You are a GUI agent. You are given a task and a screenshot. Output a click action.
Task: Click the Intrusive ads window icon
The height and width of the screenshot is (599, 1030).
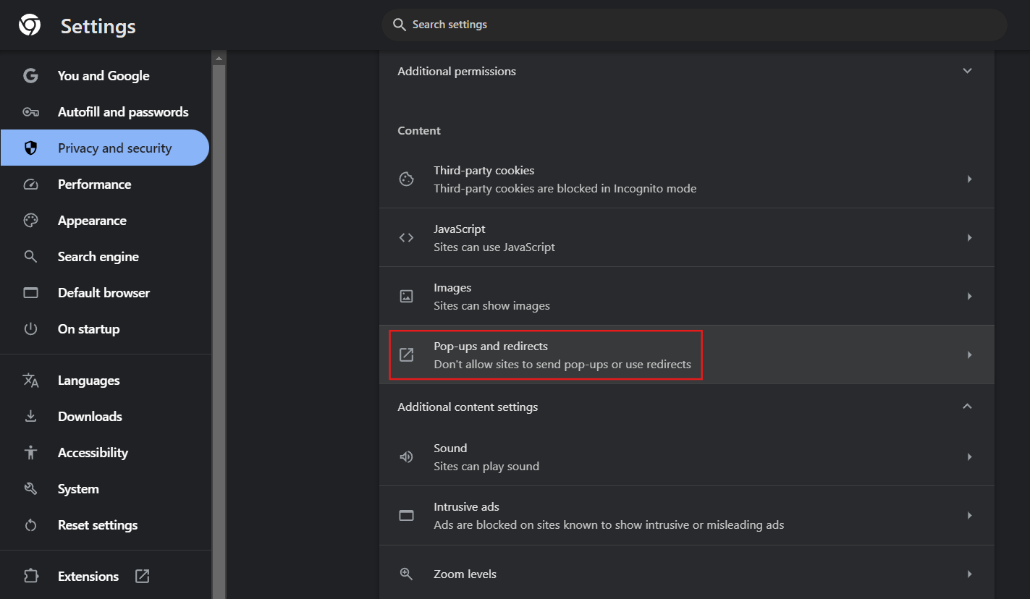[407, 516]
